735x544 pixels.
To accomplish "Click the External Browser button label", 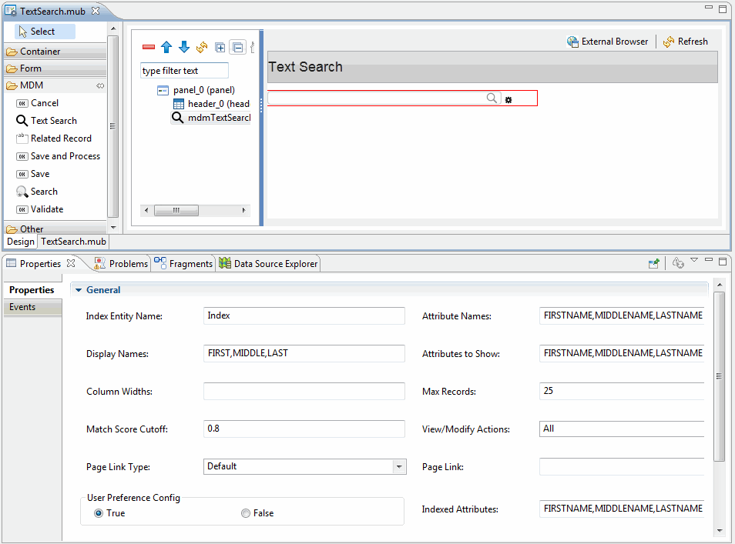I will (615, 42).
